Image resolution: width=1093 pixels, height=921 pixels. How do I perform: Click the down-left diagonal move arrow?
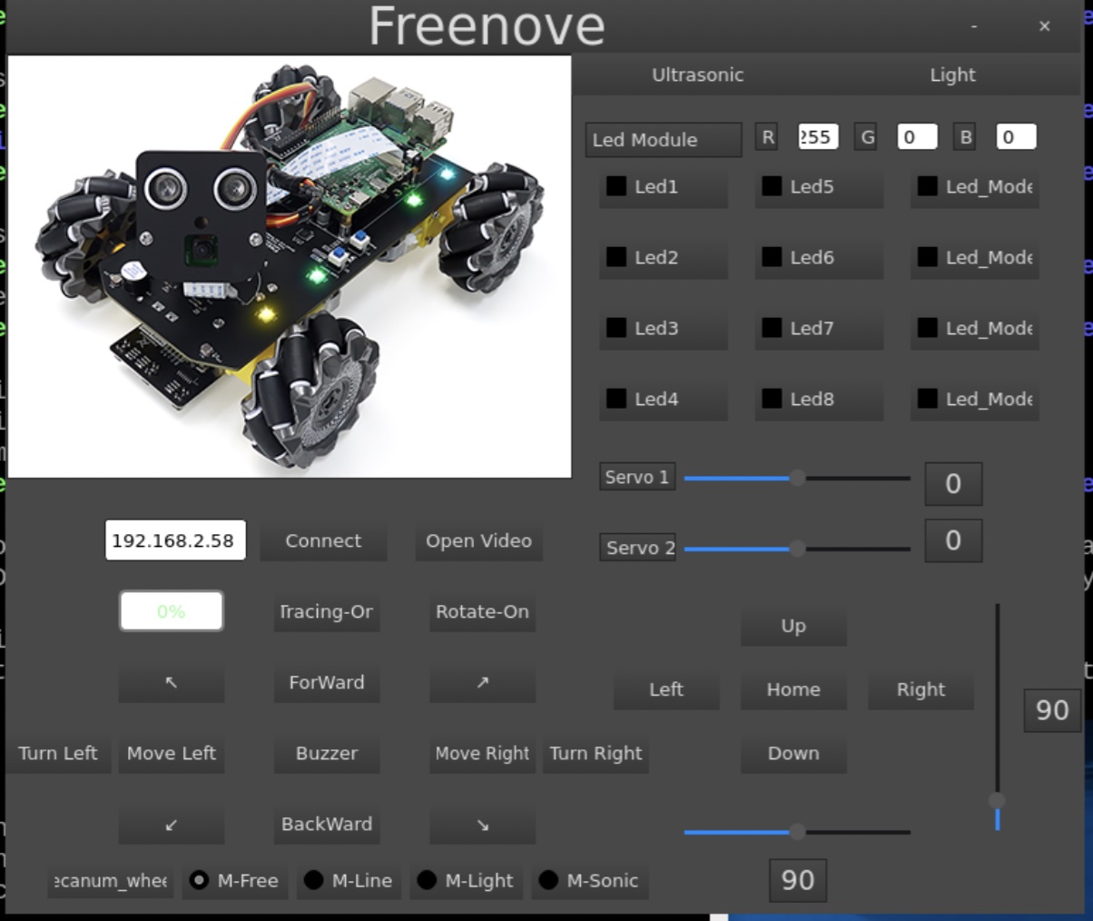point(171,825)
